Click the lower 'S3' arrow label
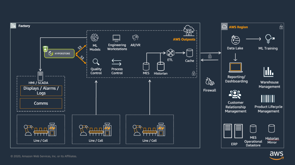The width and height of the screenshot is (295, 165). pyautogui.click(x=82, y=57)
